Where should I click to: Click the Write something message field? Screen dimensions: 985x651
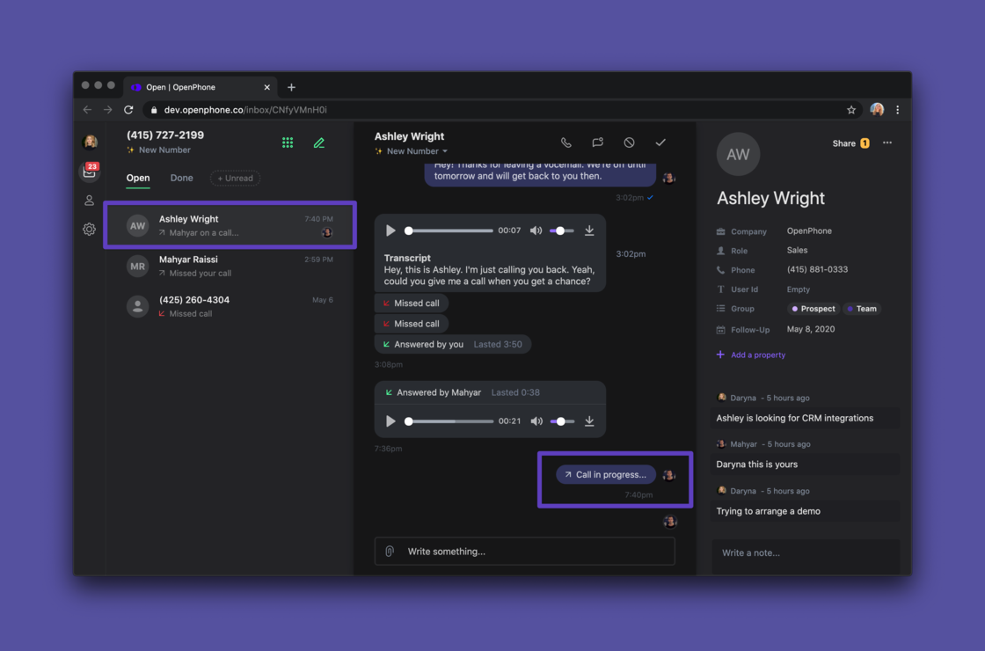pyautogui.click(x=524, y=551)
